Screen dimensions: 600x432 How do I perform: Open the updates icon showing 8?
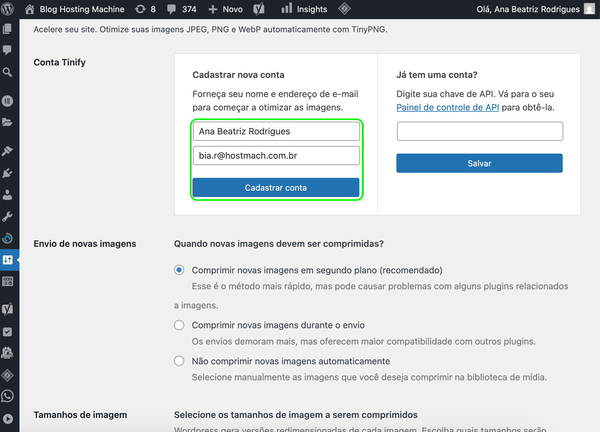pos(145,9)
